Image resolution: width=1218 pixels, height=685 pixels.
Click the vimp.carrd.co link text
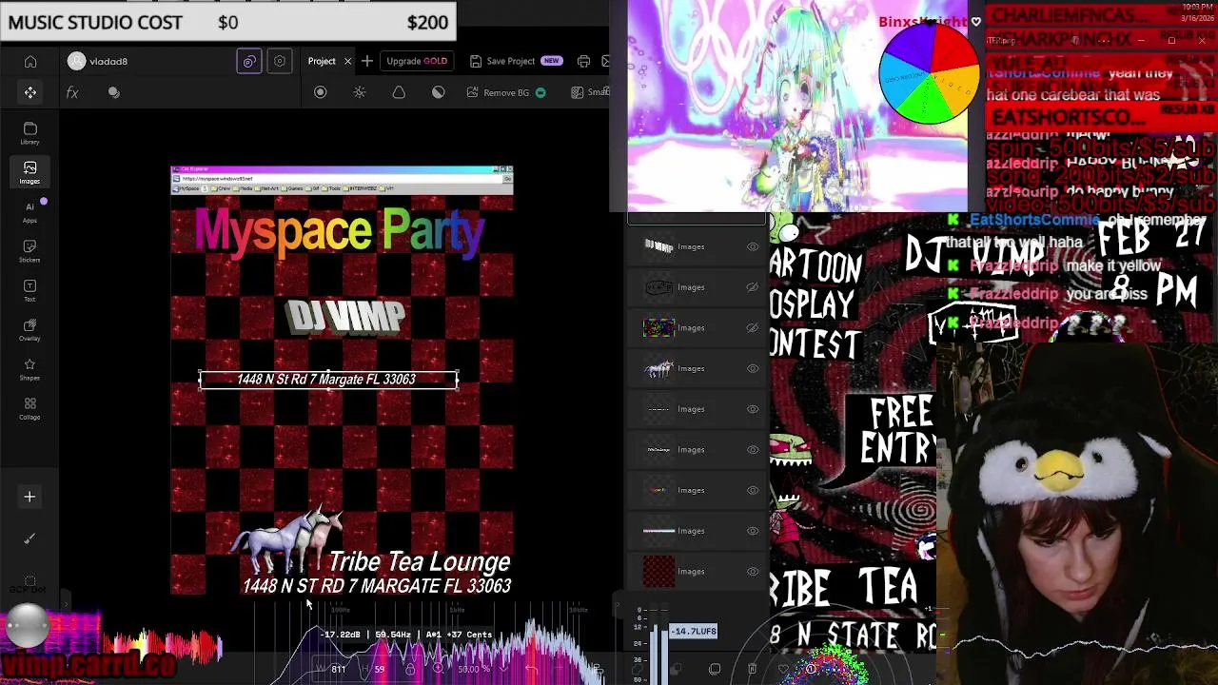point(88,665)
